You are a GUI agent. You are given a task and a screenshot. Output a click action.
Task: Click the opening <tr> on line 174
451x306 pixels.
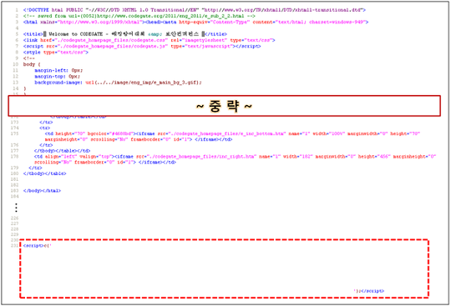pyautogui.click(x=45, y=128)
